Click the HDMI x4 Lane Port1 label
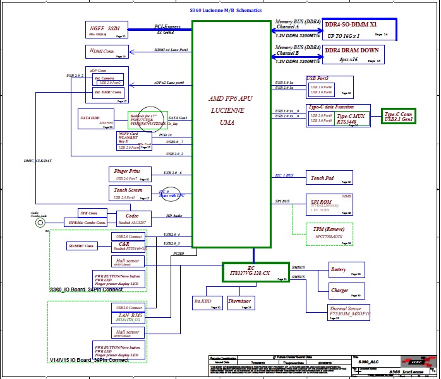The width and height of the screenshot is (441, 379). pyautogui.click(x=171, y=50)
